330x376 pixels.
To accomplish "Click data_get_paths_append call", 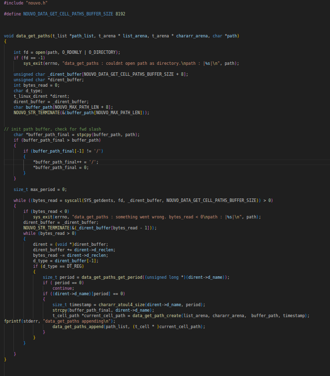I will (78, 327).
